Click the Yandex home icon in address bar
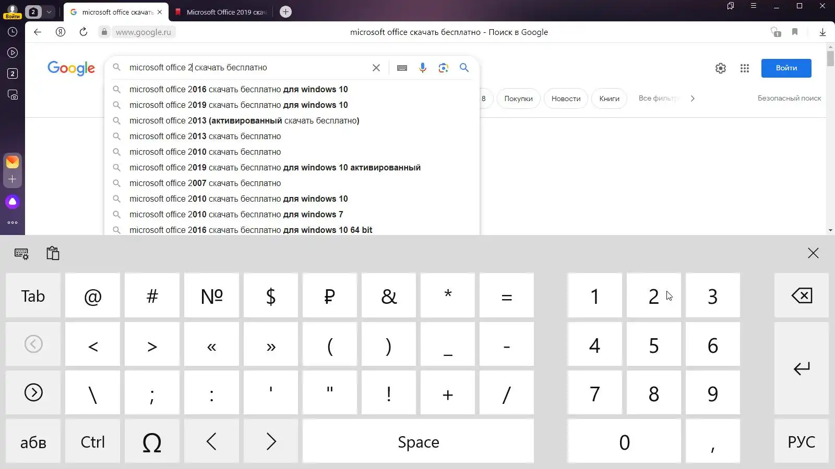 tap(61, 32)
